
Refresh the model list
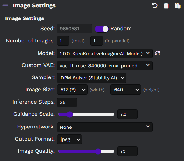[x=158, y=53]
